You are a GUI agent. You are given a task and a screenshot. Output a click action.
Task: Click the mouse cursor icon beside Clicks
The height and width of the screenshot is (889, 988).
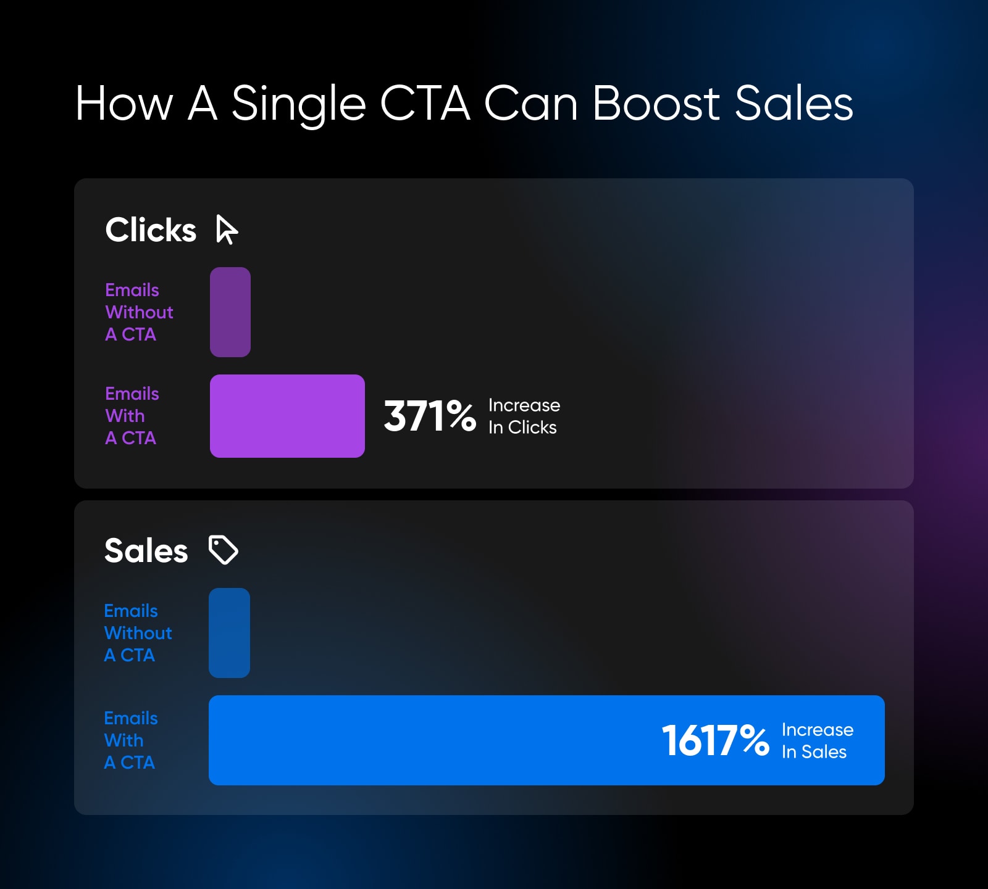pyautogui.click(x=227, y=229)
